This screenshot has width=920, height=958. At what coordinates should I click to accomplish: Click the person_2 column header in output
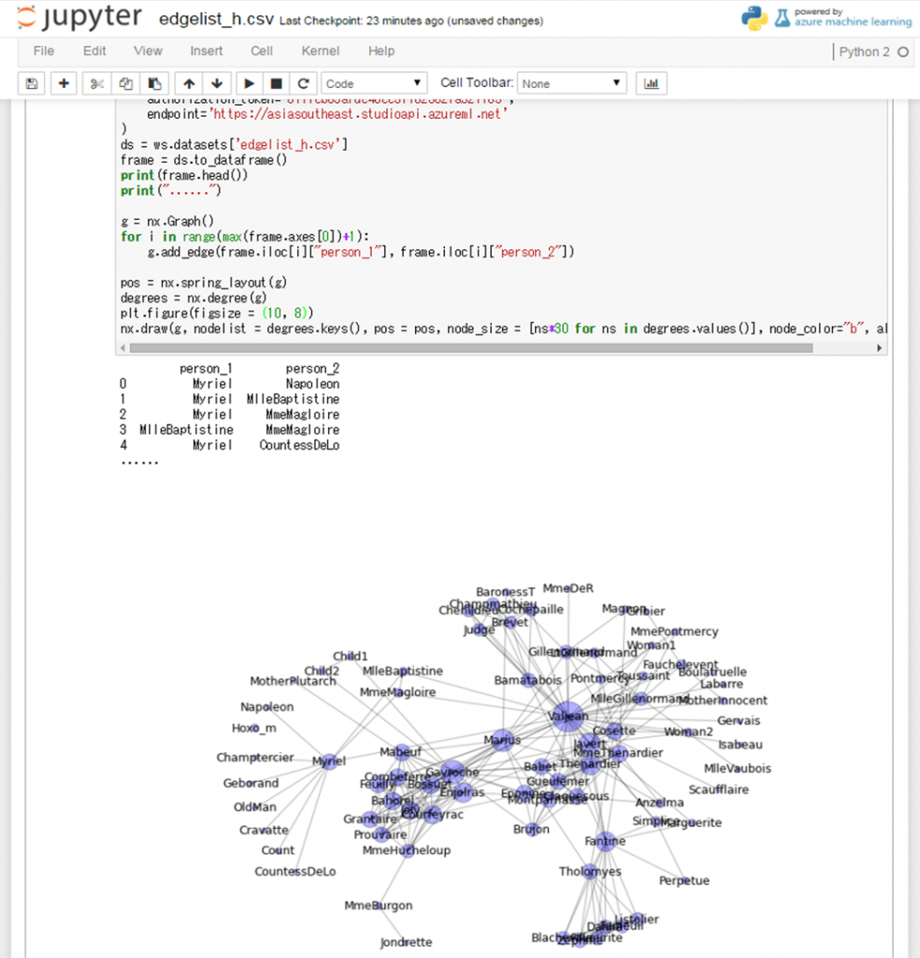(x=312, y=369)
